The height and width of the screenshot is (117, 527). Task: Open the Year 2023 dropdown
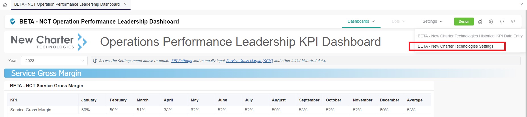(54, 61)
